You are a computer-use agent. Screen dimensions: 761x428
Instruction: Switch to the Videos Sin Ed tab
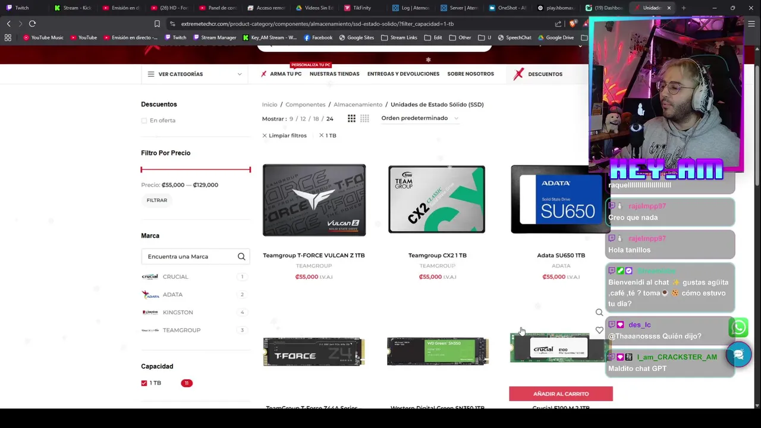click(315, 8)
